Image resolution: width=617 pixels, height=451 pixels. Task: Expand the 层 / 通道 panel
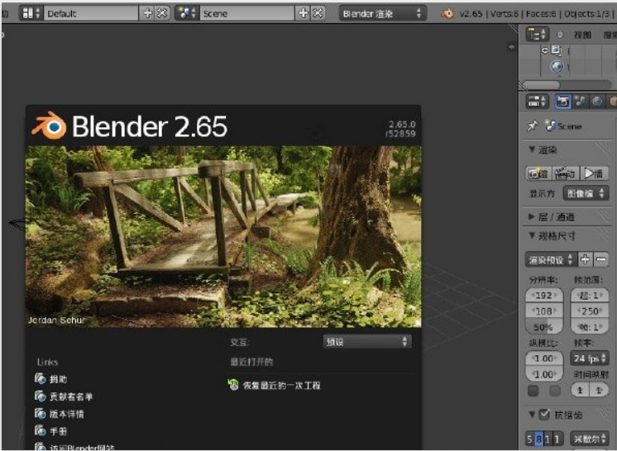pyautogui.click(x=532, y=216)
